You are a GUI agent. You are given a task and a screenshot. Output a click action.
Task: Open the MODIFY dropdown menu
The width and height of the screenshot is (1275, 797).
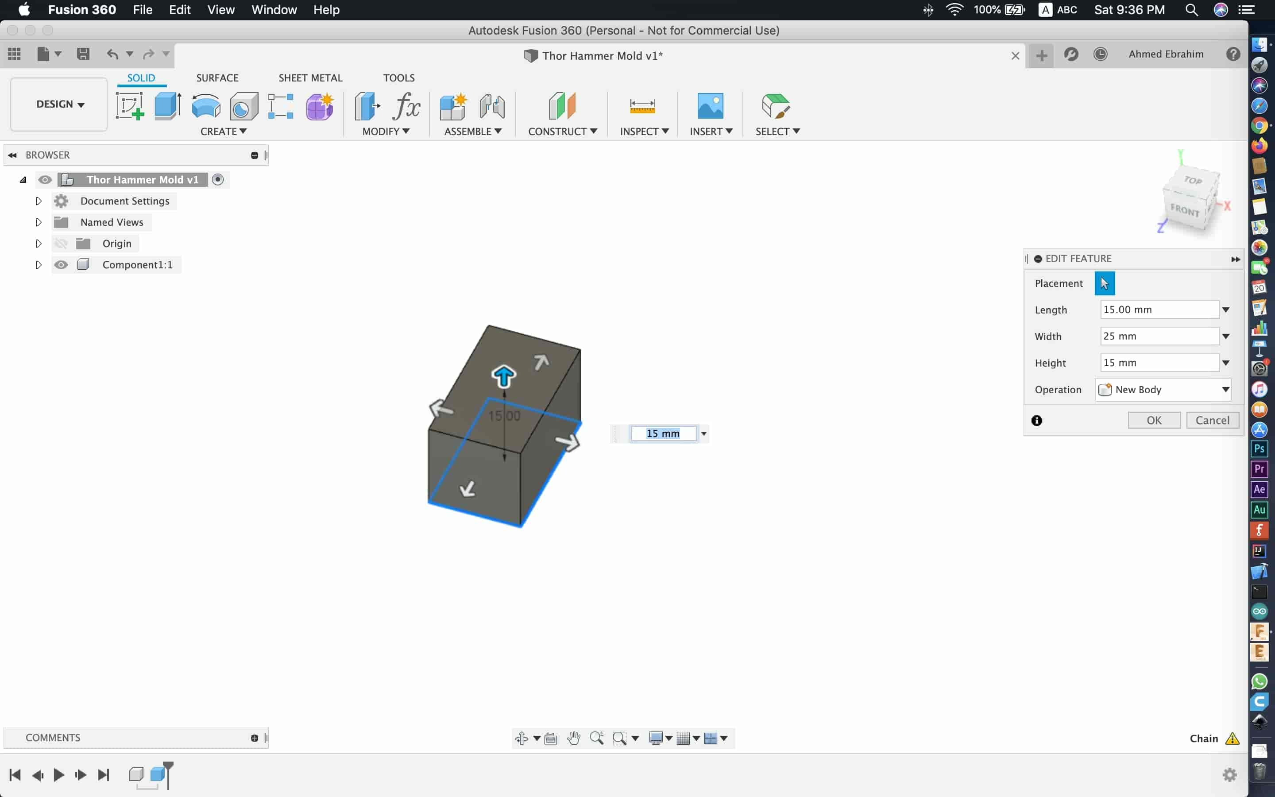[x=386, y=131]
